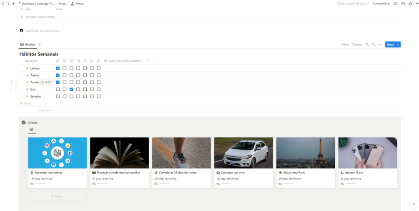Select gallery view icon under Metas
419x211 pixels.
coord(32,130)
